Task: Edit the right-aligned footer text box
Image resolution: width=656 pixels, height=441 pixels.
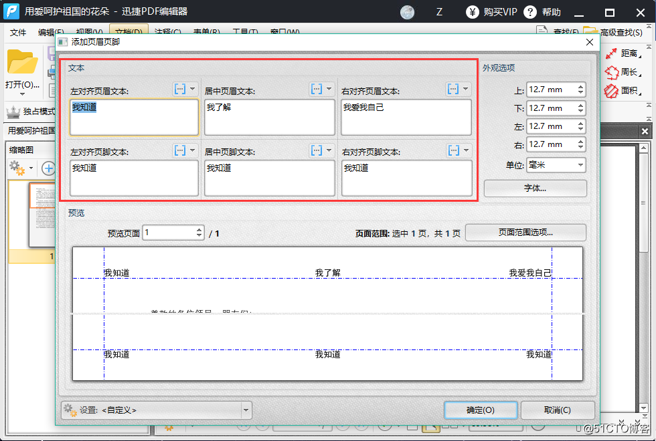Action: point(407,178)
